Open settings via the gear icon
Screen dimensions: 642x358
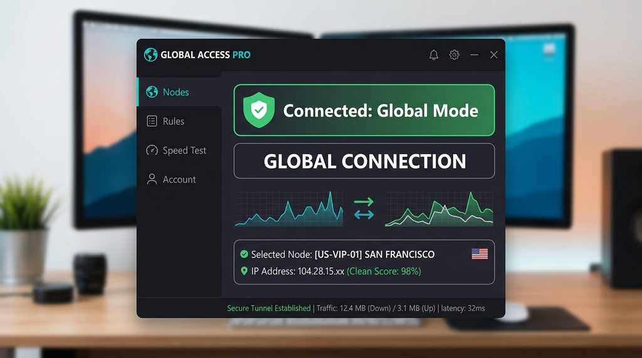click(x=454, y=55)
